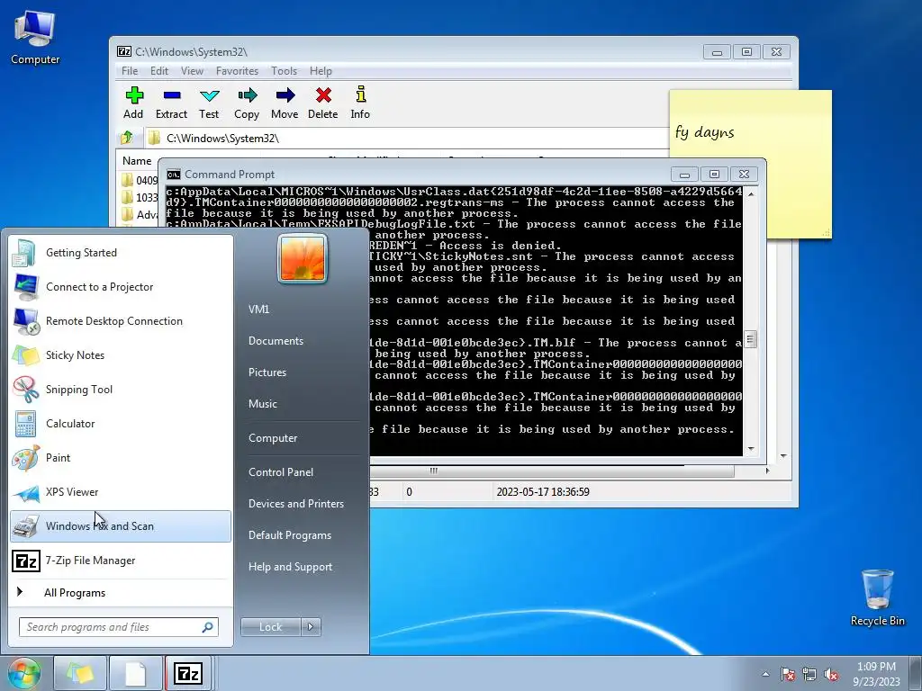This screenshot has width=922, height=691.
Task: Open the 7-Zip Edit menu
Action: (159, 71)
